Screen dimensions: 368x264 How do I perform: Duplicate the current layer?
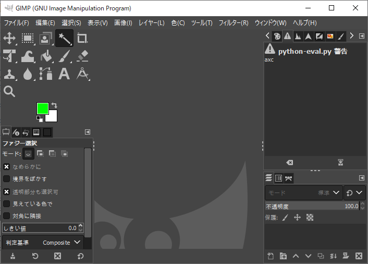point(321,256)
